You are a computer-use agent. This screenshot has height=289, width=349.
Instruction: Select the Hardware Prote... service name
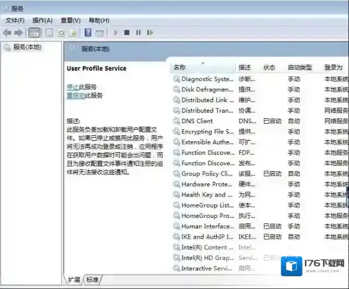[x=207, y=184]
